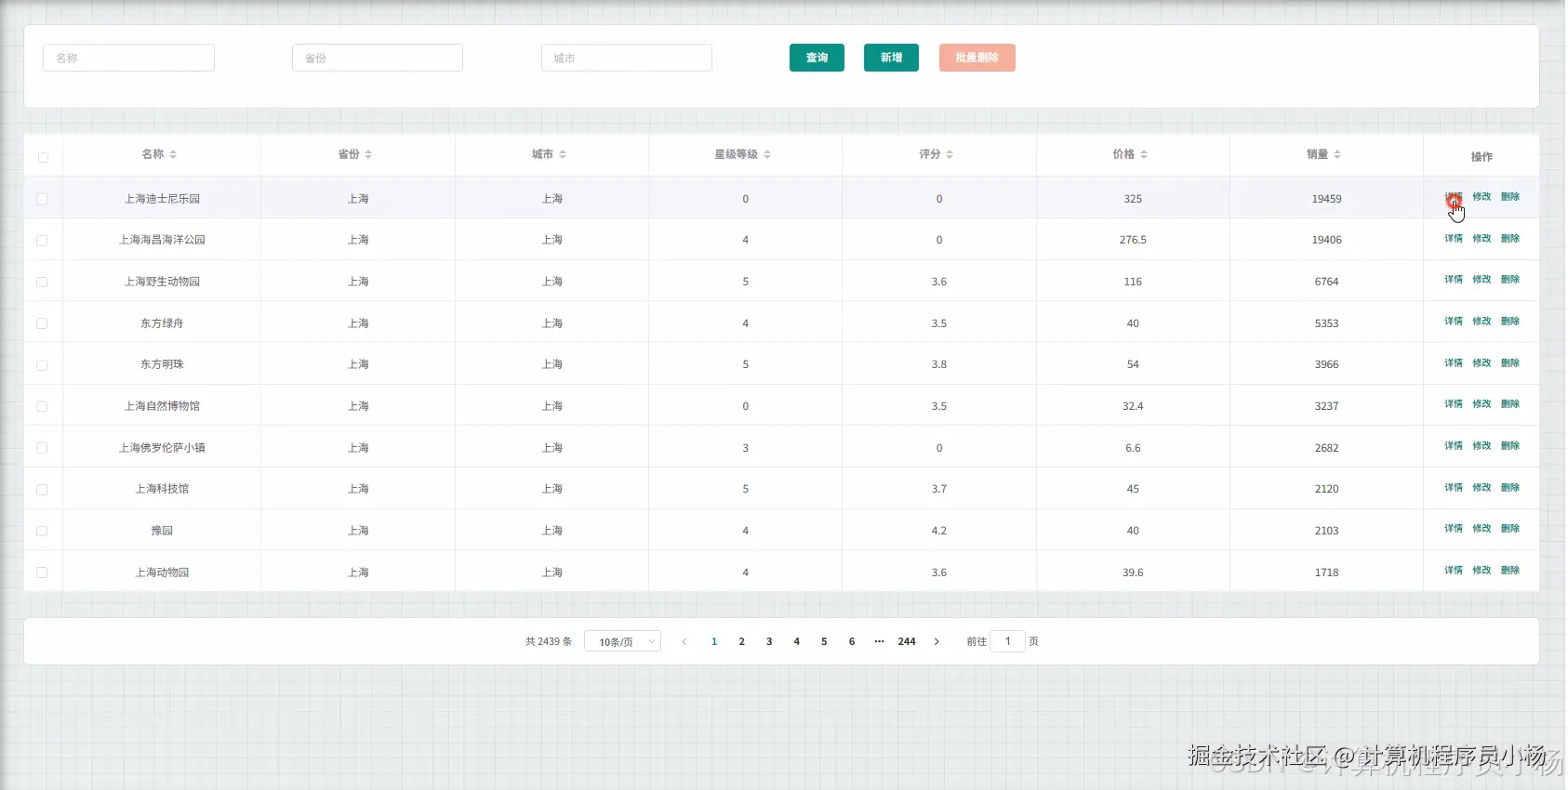Click the 新增 add button
Screen dimensions: 1568x790
pos(891,58)
